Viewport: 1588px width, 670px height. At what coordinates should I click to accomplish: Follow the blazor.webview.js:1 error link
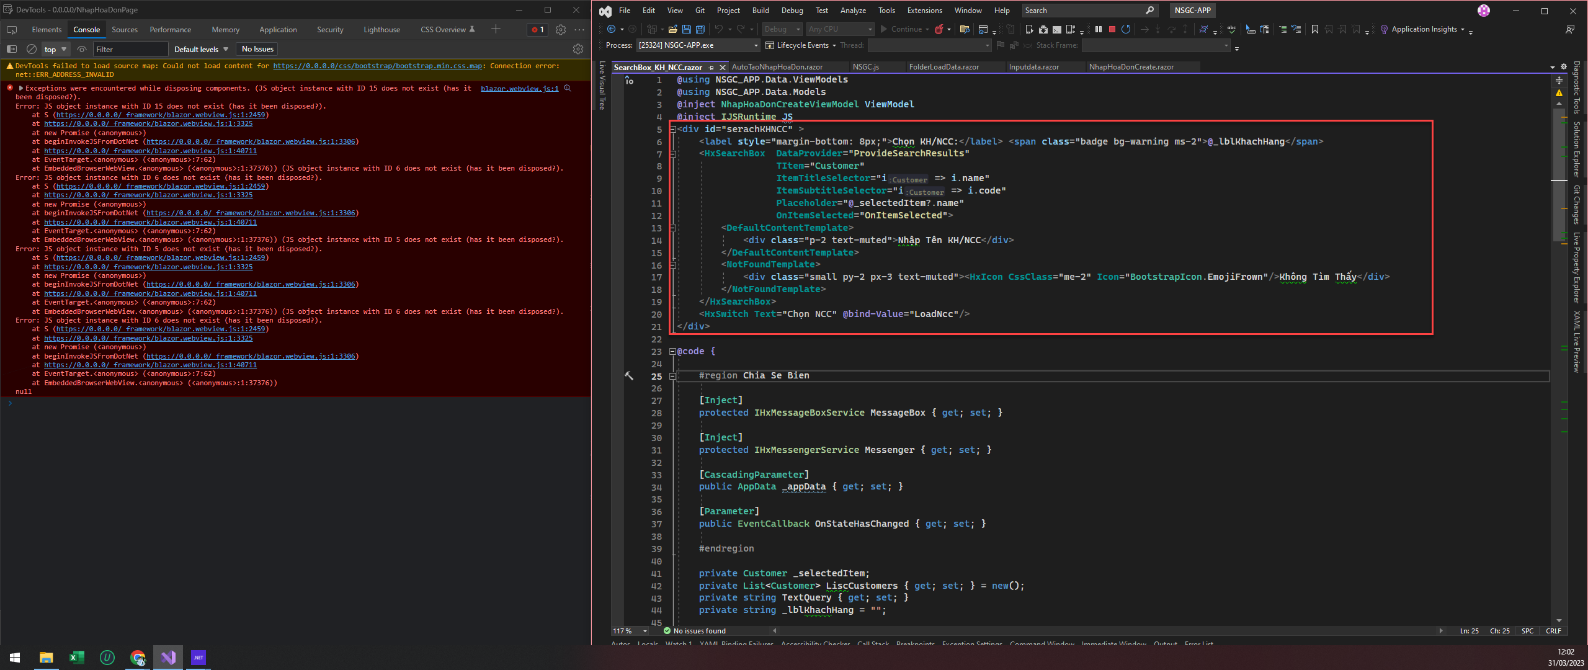520,88
